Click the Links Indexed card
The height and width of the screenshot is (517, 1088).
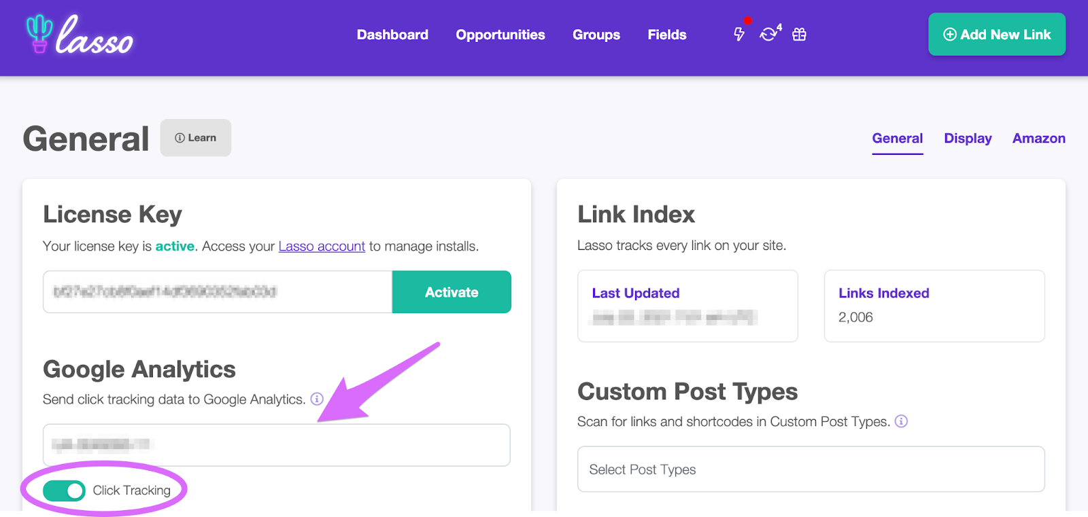[934, 306]
